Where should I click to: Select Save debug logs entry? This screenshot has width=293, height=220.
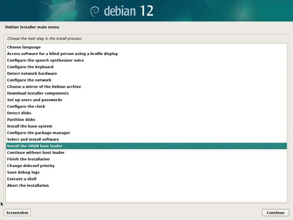click(x=146, y=172)
